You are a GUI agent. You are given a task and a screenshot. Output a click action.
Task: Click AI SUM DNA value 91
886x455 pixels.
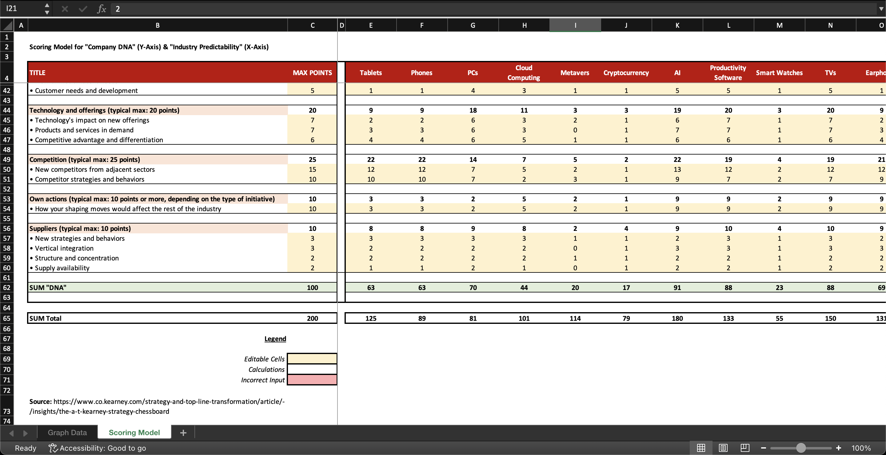click(677, 288)
